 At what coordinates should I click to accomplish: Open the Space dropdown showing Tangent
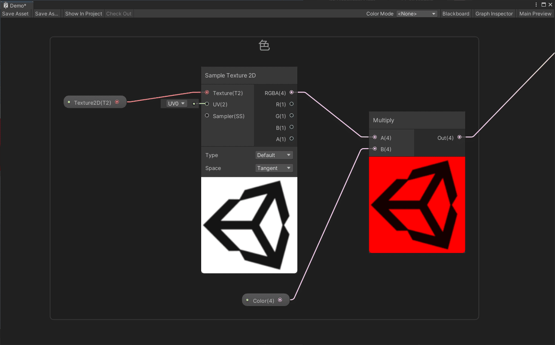(x=274, y=168)
